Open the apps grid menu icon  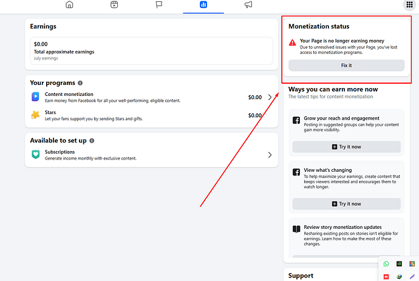[x=409, y=4]
